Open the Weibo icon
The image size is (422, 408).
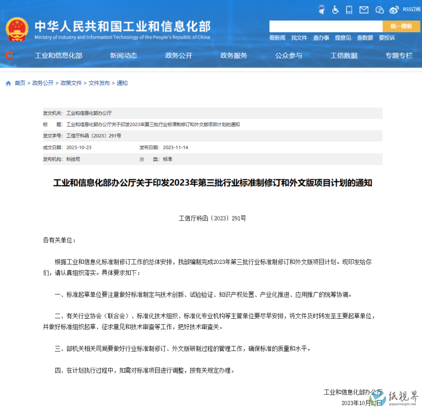point(394,10)
